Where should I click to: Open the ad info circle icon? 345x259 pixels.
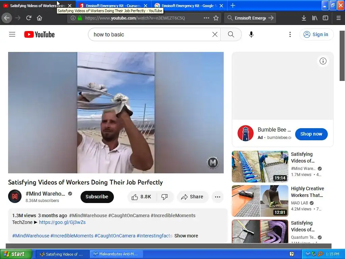point(323,61)
